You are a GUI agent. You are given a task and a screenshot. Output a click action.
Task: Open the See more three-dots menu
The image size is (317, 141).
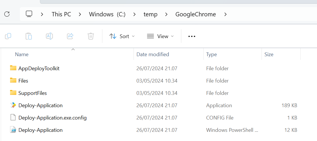(192, 36)
